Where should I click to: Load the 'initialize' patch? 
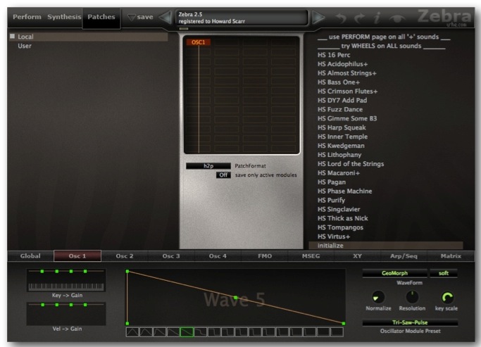[386, 246]
